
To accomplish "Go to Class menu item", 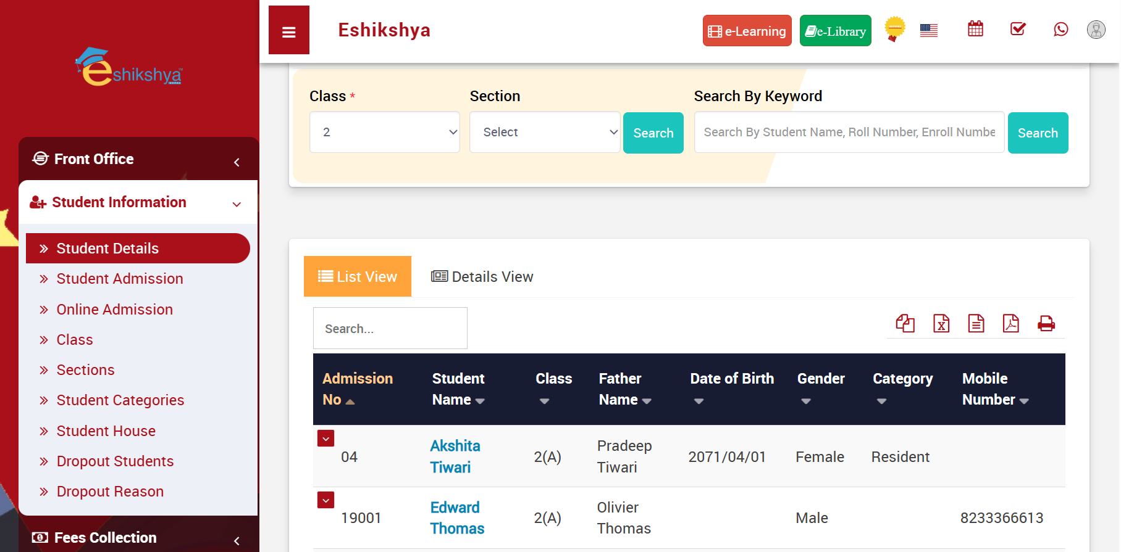I will [75, 340].
